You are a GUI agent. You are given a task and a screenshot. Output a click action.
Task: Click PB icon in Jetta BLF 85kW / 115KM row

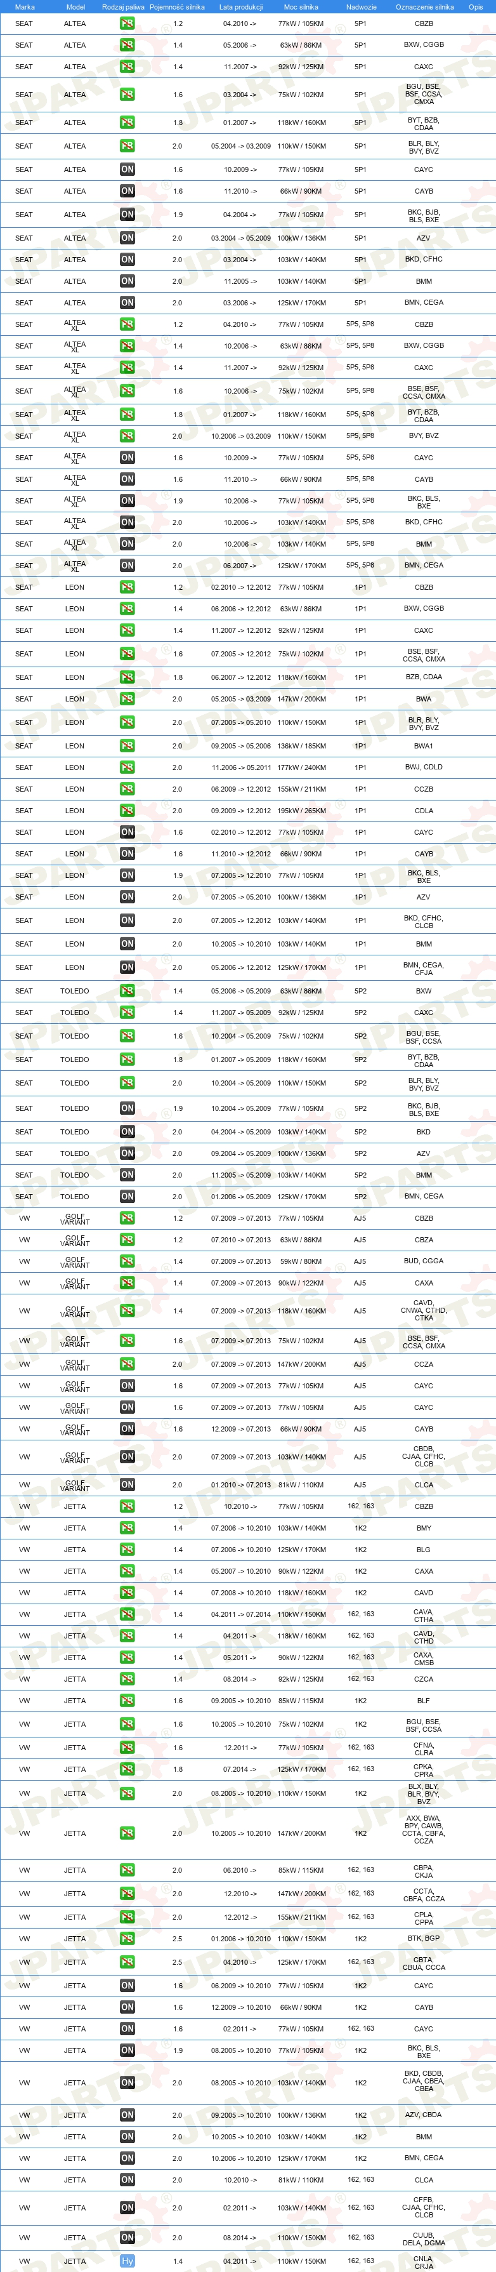click(x=127, y=1701)
